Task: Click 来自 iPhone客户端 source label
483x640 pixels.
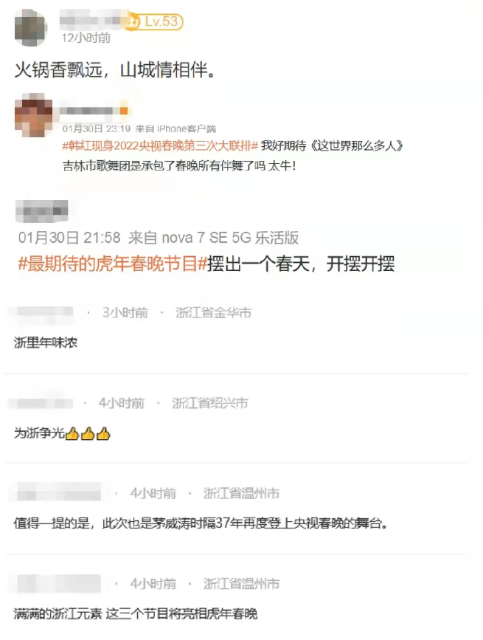Action: (176, 129)
